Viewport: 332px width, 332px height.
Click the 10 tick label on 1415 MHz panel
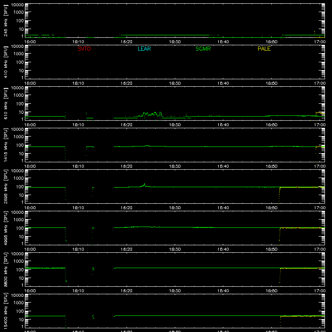[x=21, y=154]
